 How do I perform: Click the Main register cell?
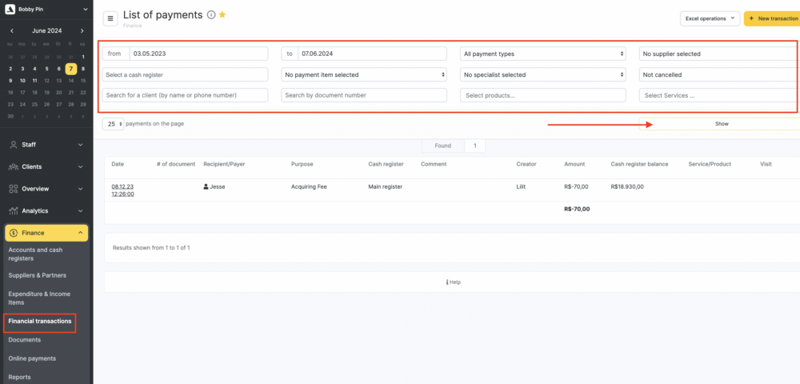[x=386, y=186]
